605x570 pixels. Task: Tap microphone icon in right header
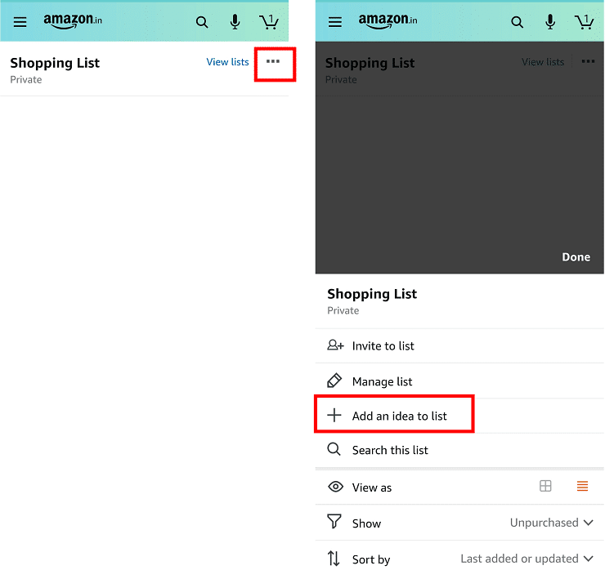550,22
